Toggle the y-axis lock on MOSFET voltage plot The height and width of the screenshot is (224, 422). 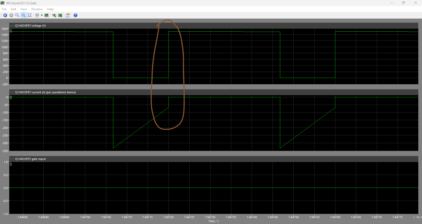point(11,31)
